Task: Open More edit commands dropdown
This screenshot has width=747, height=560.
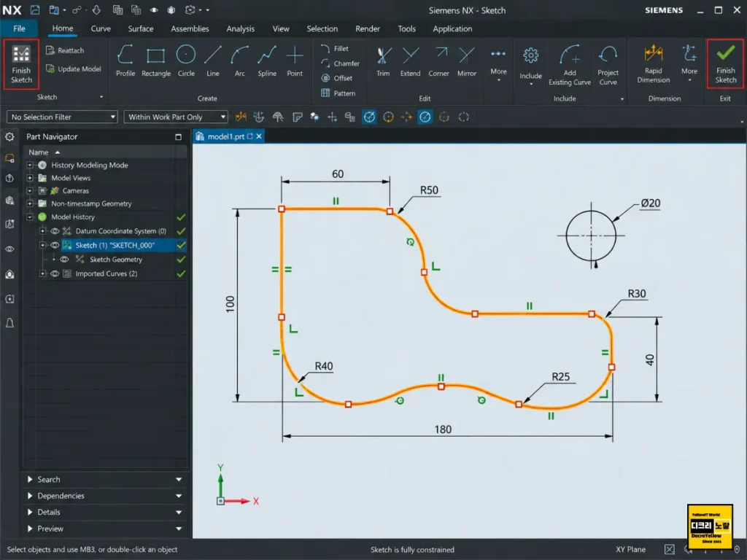Action: pyautogui.click(x=498, y=64)
